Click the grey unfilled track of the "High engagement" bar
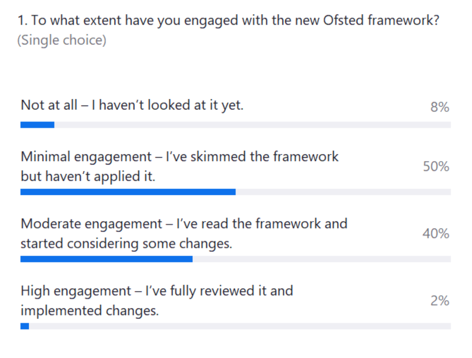 (x=240, y=326)
